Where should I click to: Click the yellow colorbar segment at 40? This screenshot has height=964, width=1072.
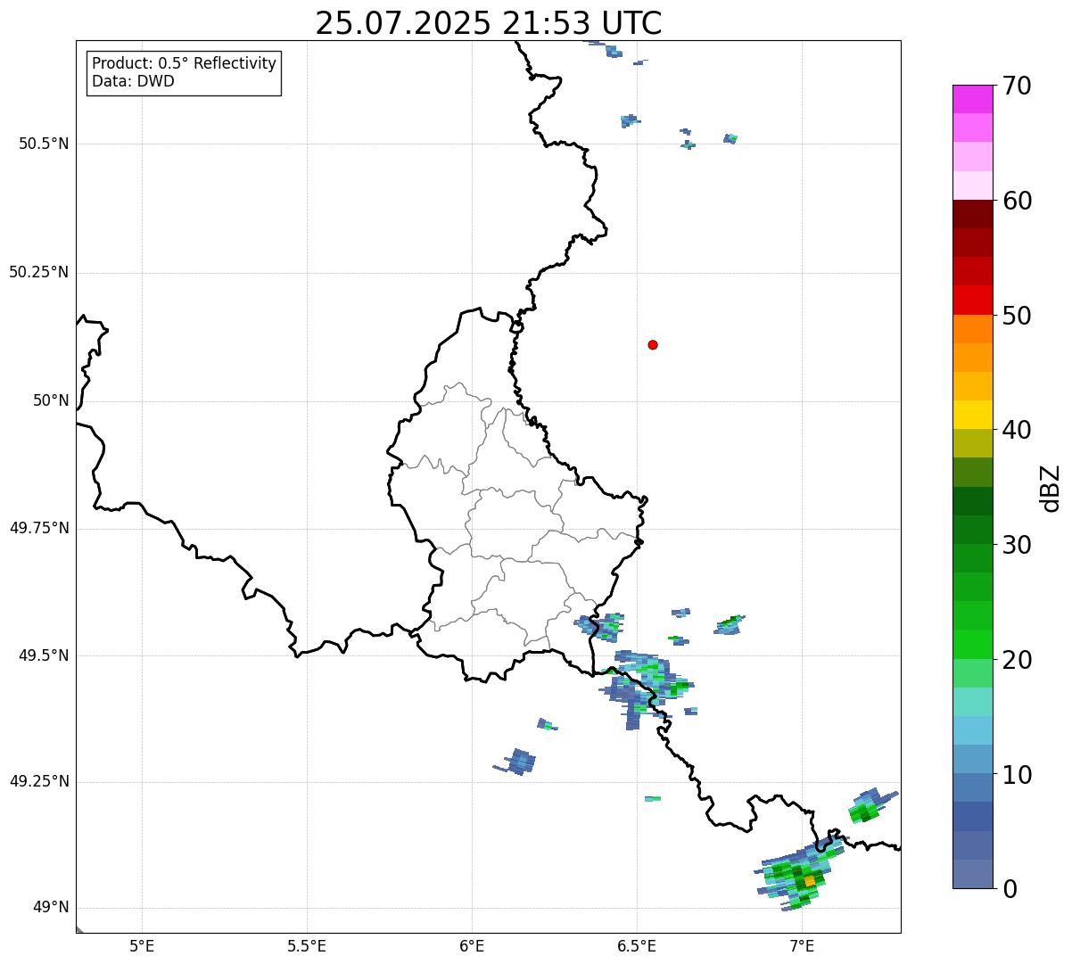973,416
